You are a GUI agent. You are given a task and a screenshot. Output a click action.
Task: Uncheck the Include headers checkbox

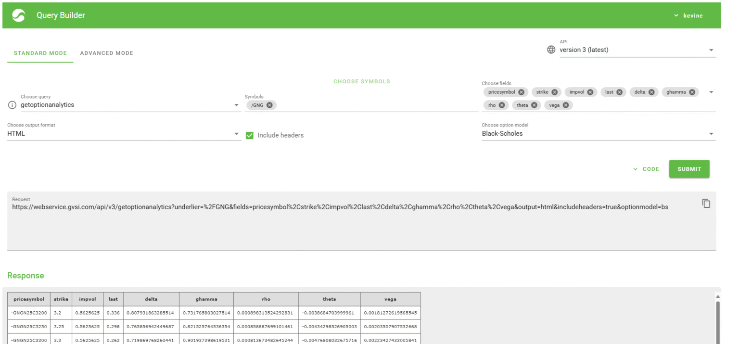[250, 135]
